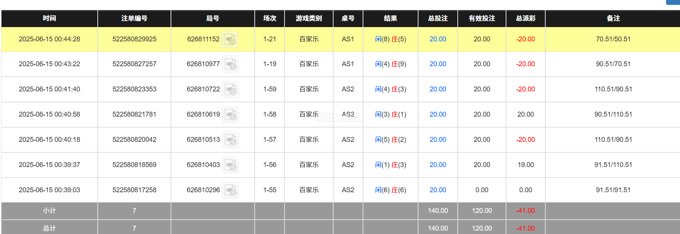680x234 pixels.
Task: Open 20.00 total bet link in the 1-59 row
Action: [x=438, y=89]
